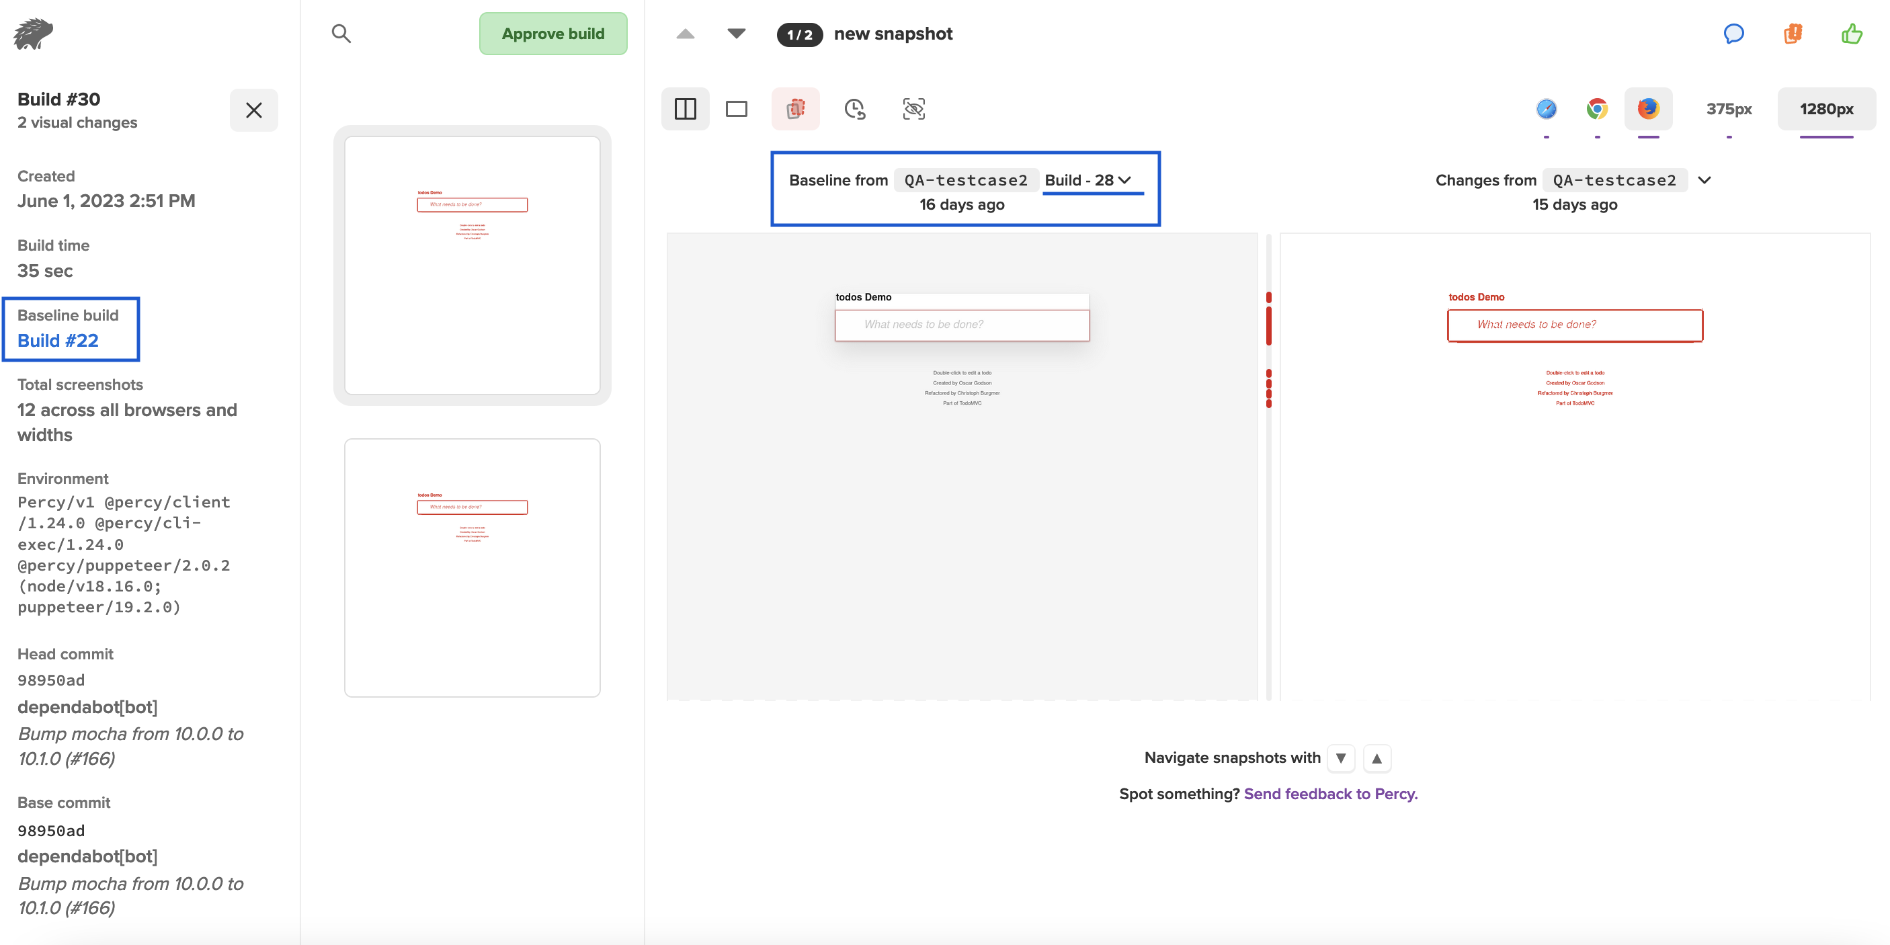This screenshot has width=1890, height=945.
Task: Select the Firefox browser icon
Action: (1648, 110)
